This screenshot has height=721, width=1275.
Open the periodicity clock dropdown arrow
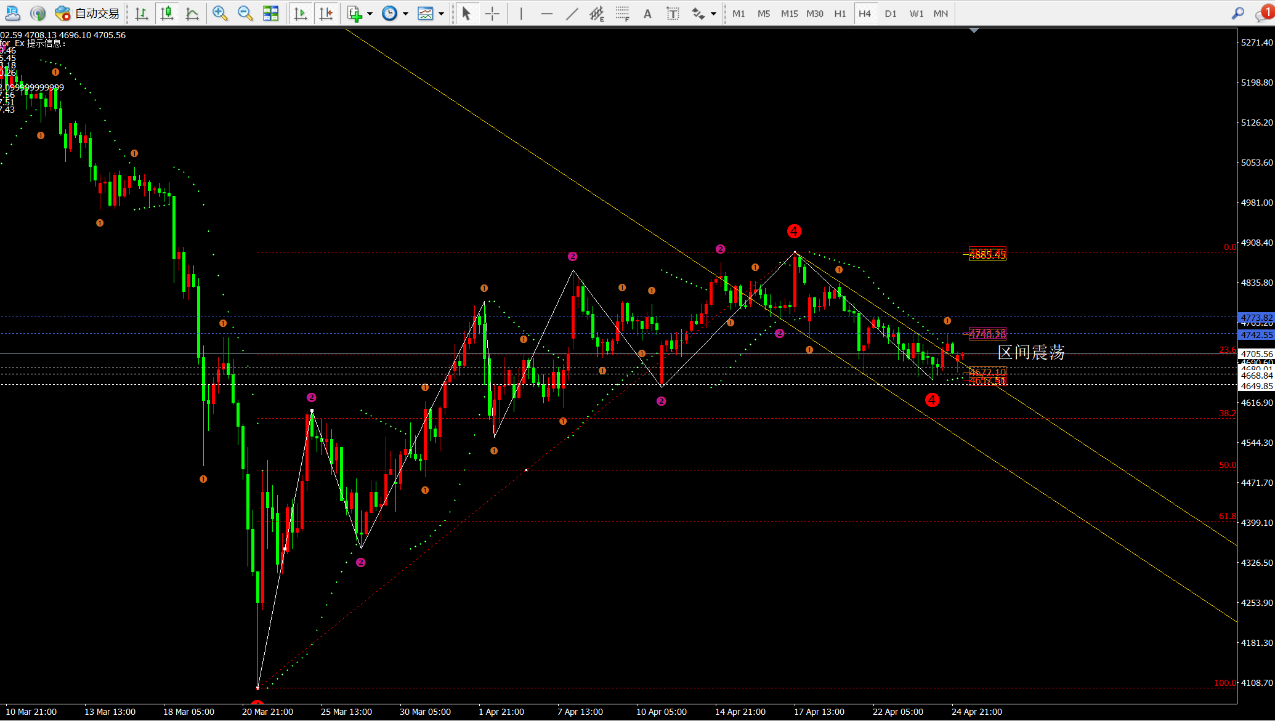click(405, 14)
